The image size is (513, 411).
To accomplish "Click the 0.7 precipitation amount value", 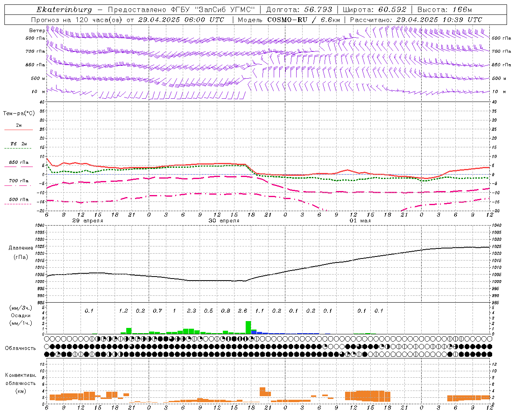I will [x=158, y=311].
